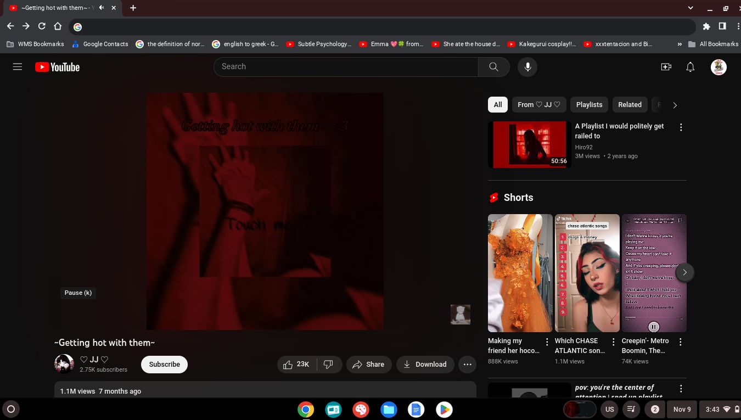Select the "From ♡ JJ ♡" filter chip

[538, 105]
